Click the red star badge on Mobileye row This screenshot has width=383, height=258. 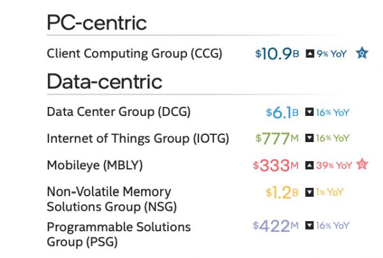pyautogui.click(x=363, y=165)
